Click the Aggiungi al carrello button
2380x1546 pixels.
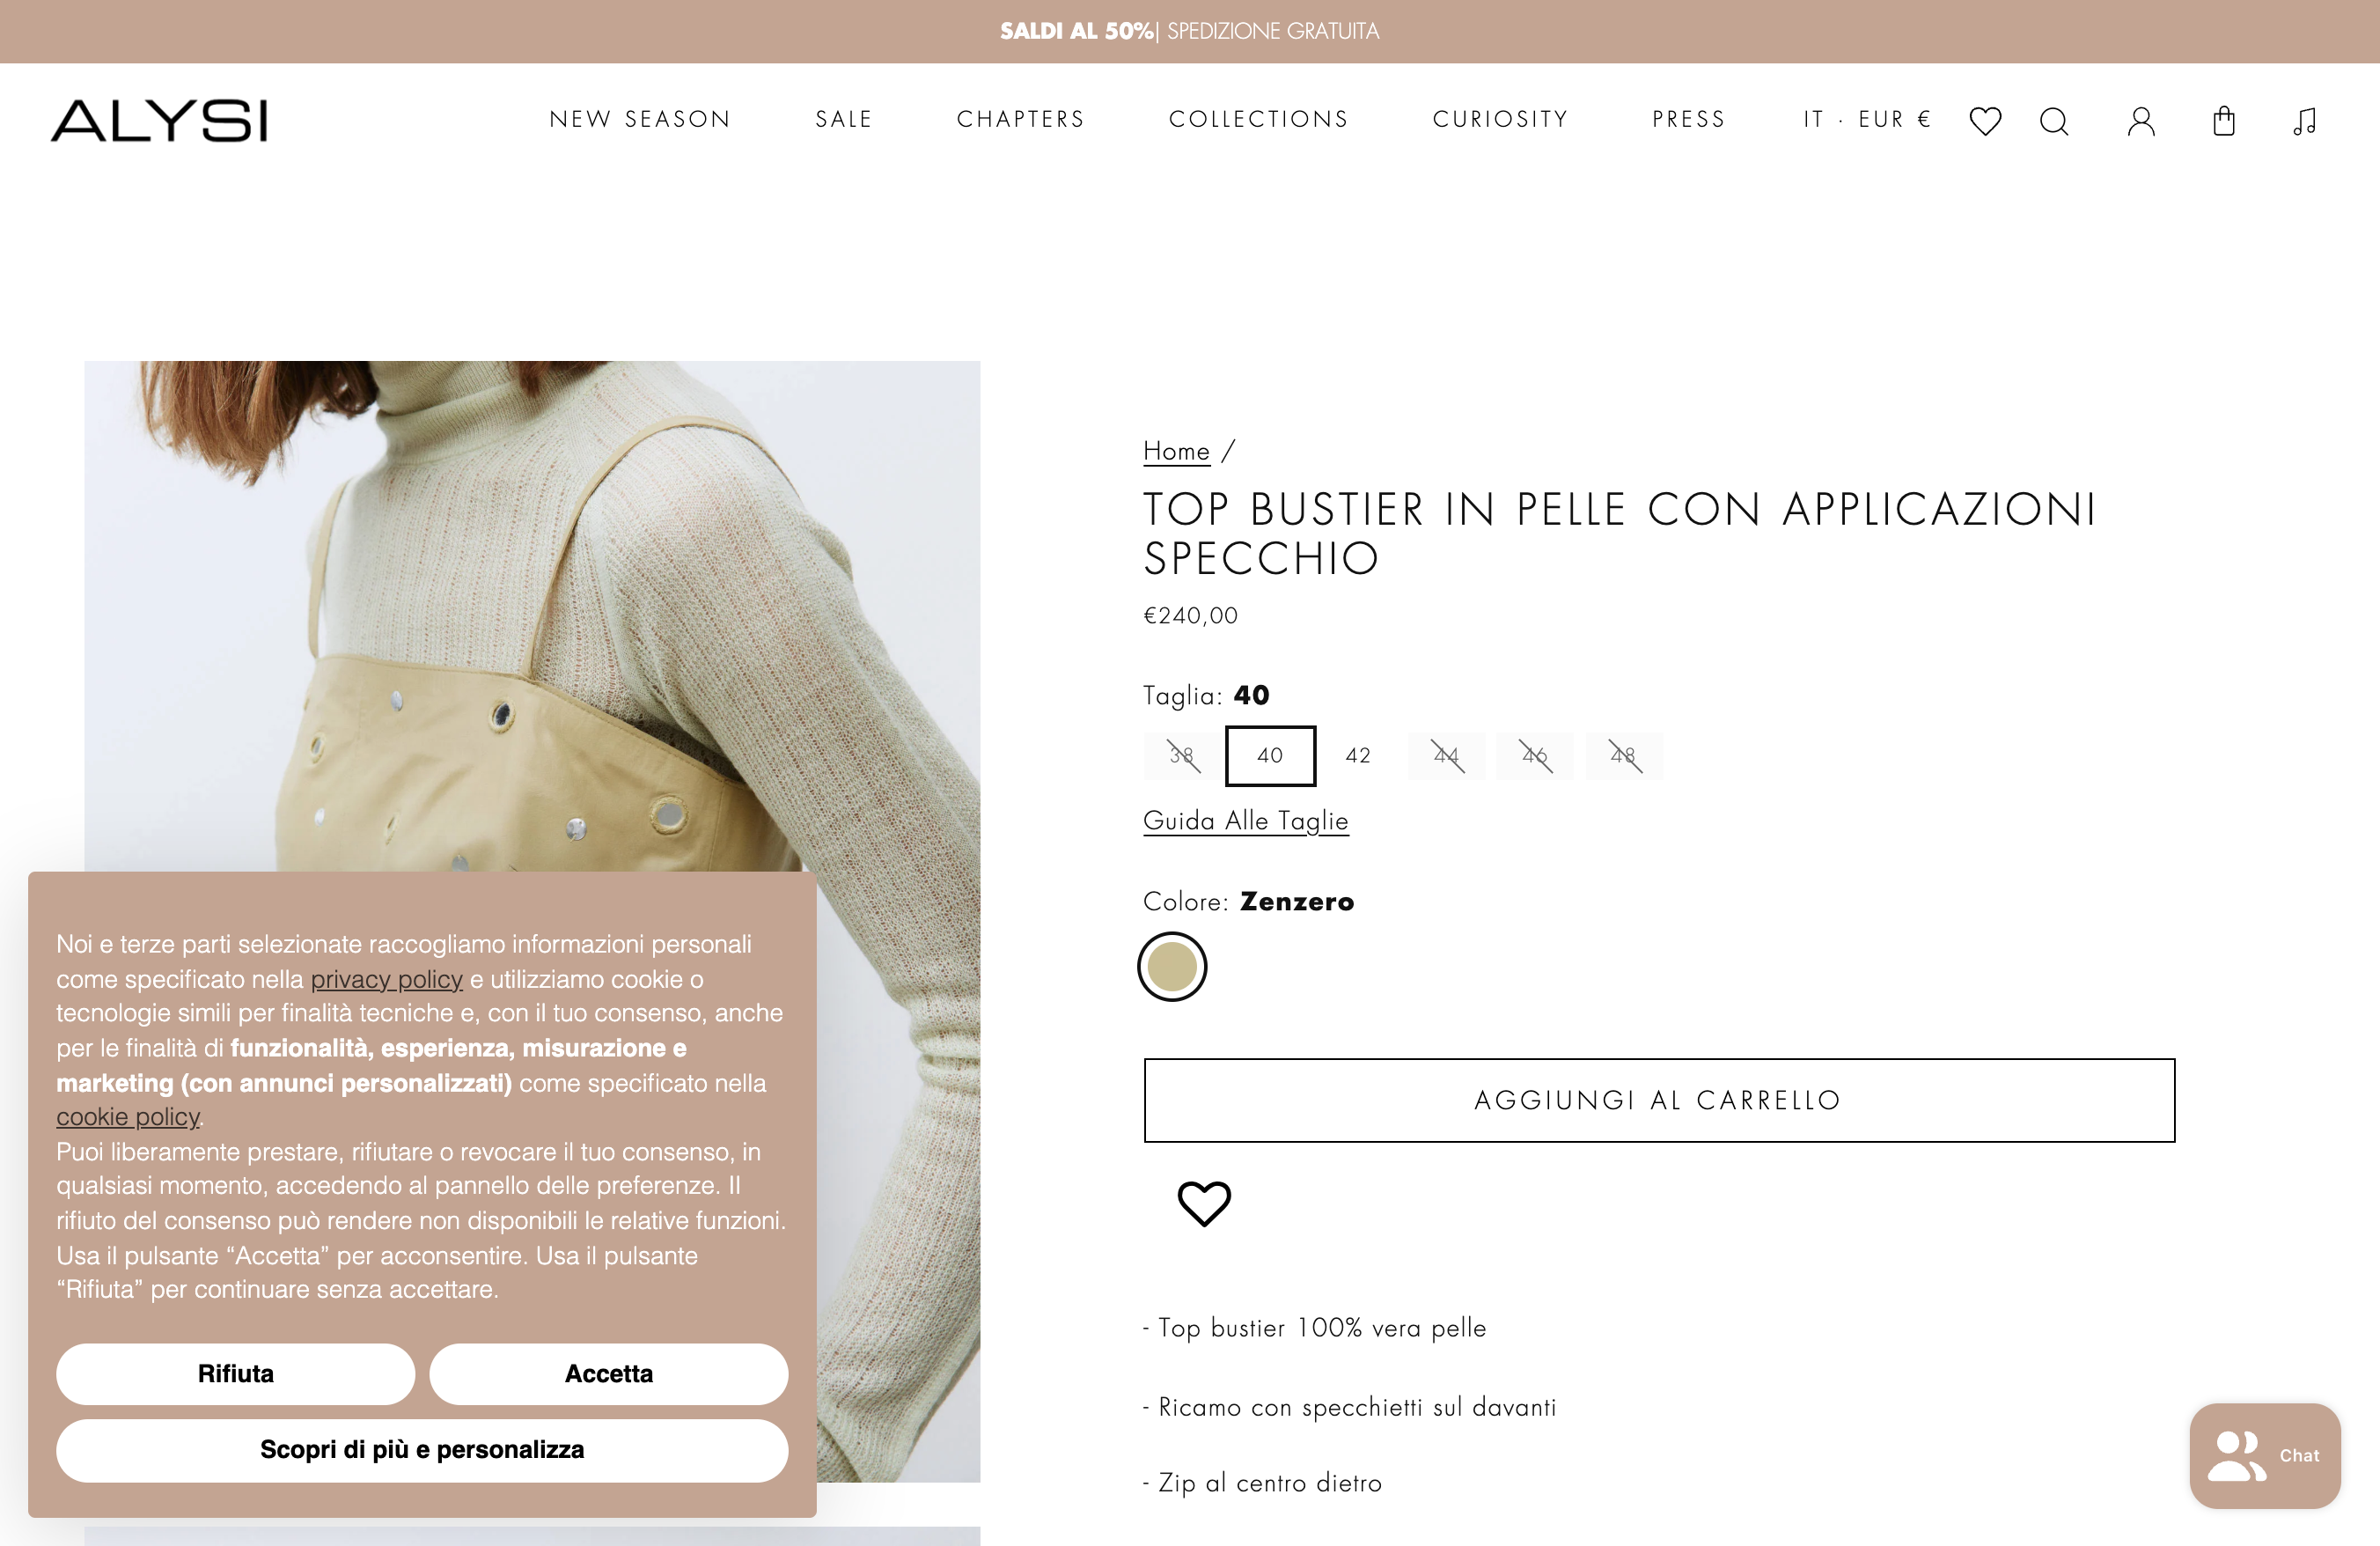pyautogui.click(x=1659, y=1100)
